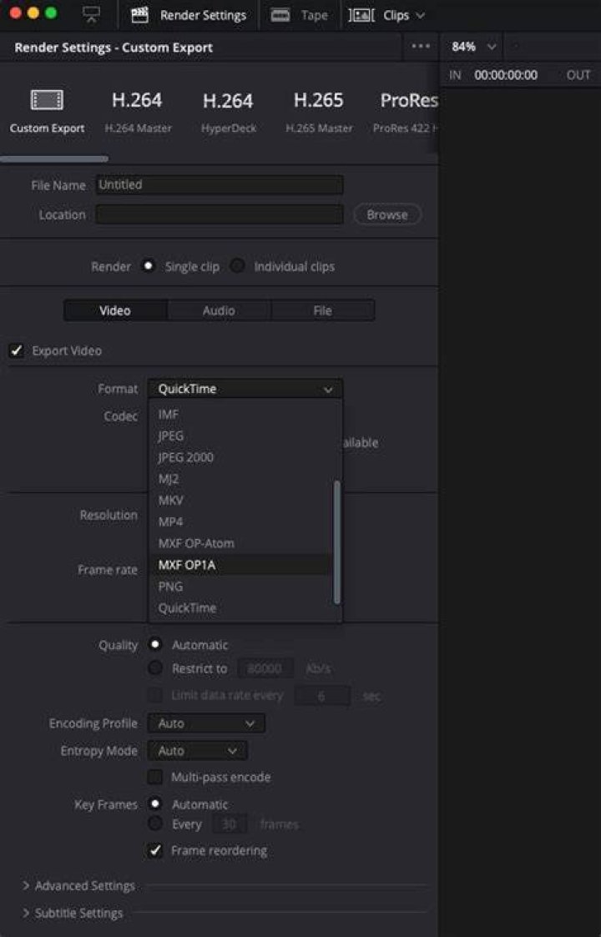Open the Encoding Profile dropdown
This screenshot has height=937, width=601.
click(206, 723)
